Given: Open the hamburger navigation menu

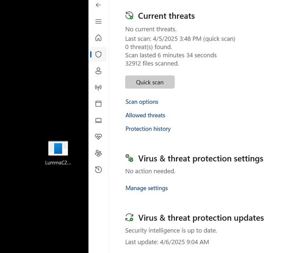Looking at the screenshot, I should click(x=98, y=21).
